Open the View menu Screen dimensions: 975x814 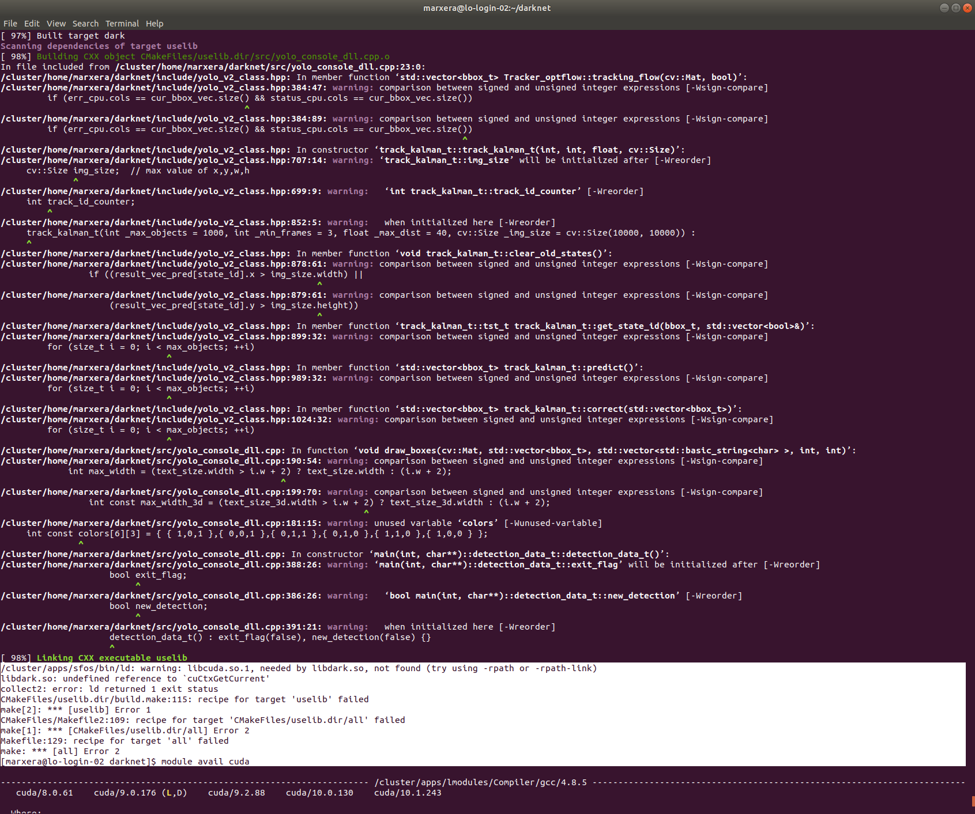[x=56, y=24]
